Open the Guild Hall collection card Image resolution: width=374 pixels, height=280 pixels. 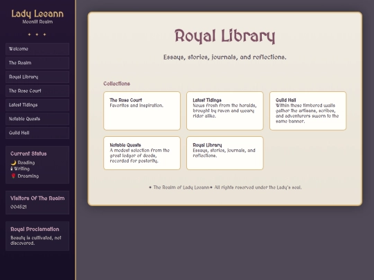click(x=308, y=111)
